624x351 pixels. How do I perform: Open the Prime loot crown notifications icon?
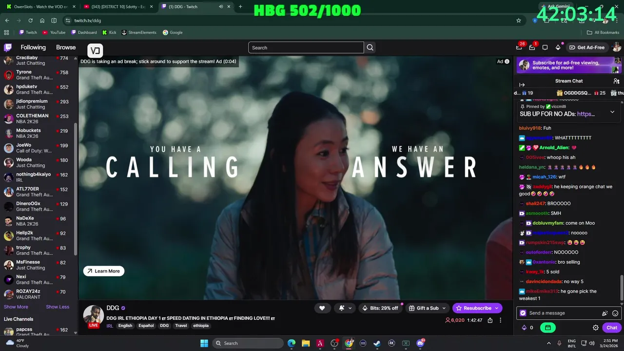pyautogui.click(x=519, y=47)
